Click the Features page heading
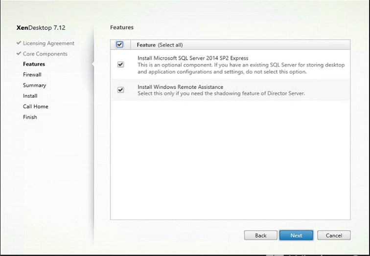The height and width of the screenshot is (256, 370). click(x=122, y=27)
